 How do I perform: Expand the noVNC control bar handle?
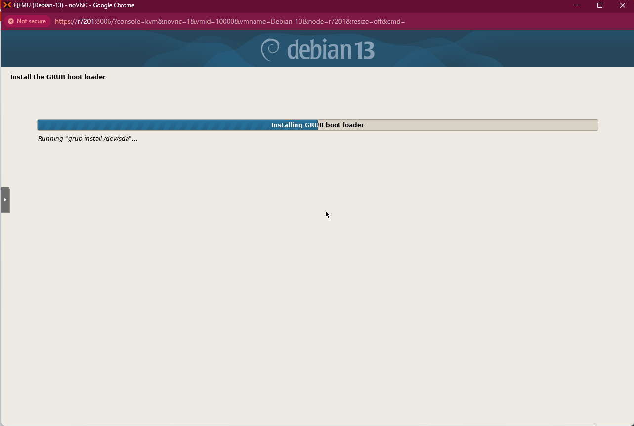click(5, 200)
